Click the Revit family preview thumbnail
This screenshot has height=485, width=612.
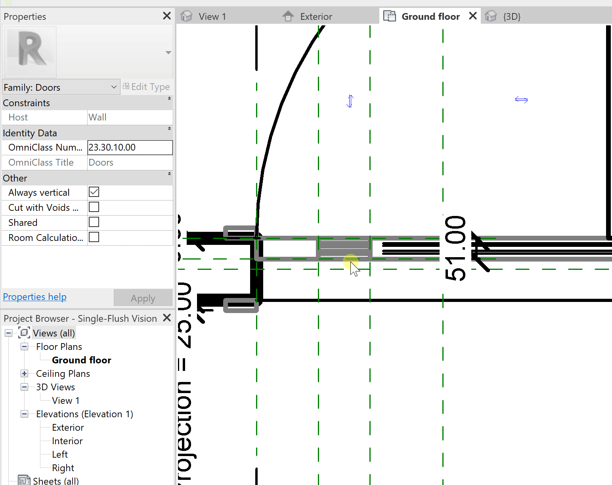(x=31, y=52)
